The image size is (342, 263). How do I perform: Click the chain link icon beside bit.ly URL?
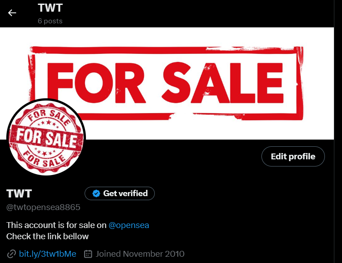[x=11, y=254]
